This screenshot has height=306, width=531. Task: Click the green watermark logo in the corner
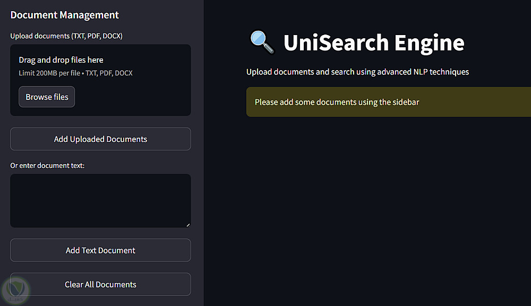coord(15,290)
